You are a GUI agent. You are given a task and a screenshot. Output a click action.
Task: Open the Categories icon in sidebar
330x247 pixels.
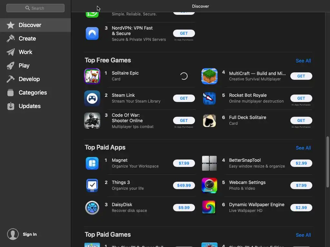point(11,93)
